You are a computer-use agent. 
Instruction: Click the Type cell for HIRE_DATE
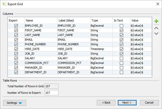101,49
